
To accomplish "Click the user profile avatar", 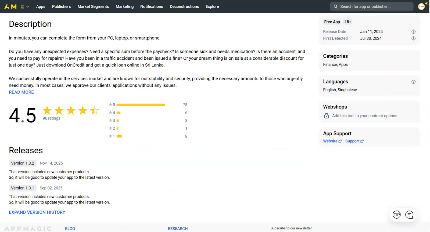I will coord(421,6).
